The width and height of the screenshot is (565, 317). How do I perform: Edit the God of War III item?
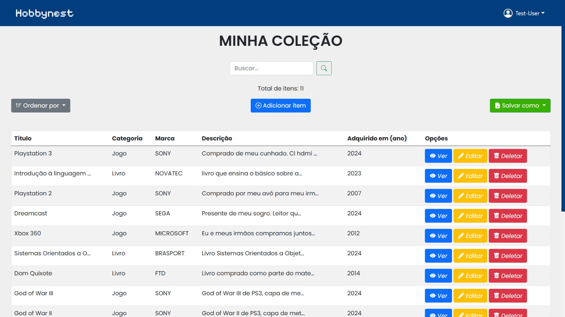click(x=470, y=296)
